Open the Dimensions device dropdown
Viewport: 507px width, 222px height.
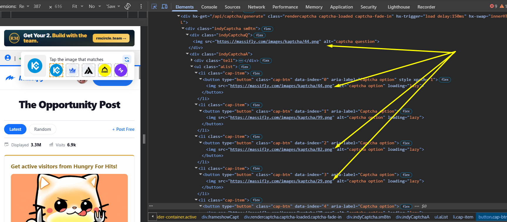point(25,6)
